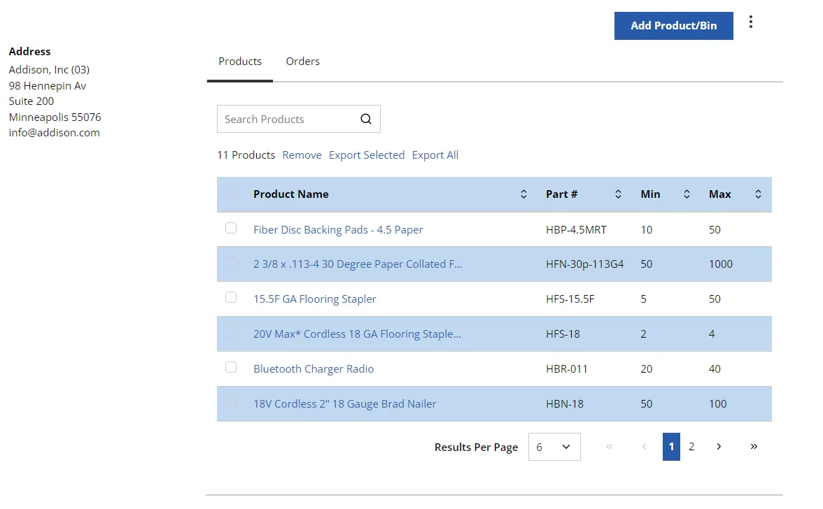Sort by Min column arrows

(687, 194)
